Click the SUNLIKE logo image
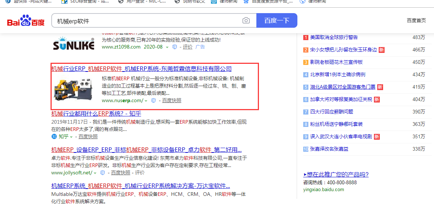 [74, 43]
